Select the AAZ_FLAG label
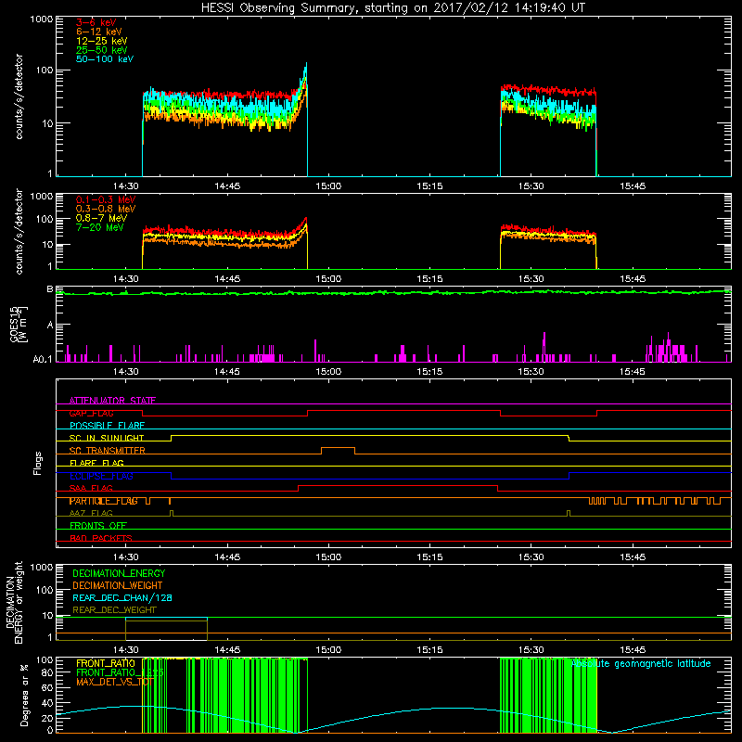Viewport: 742px width, 742px height. 91,513
